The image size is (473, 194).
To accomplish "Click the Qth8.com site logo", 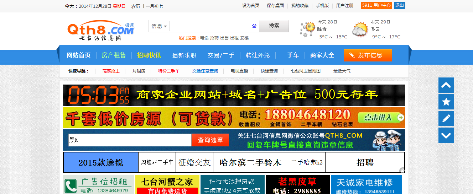I will (100, 30).
